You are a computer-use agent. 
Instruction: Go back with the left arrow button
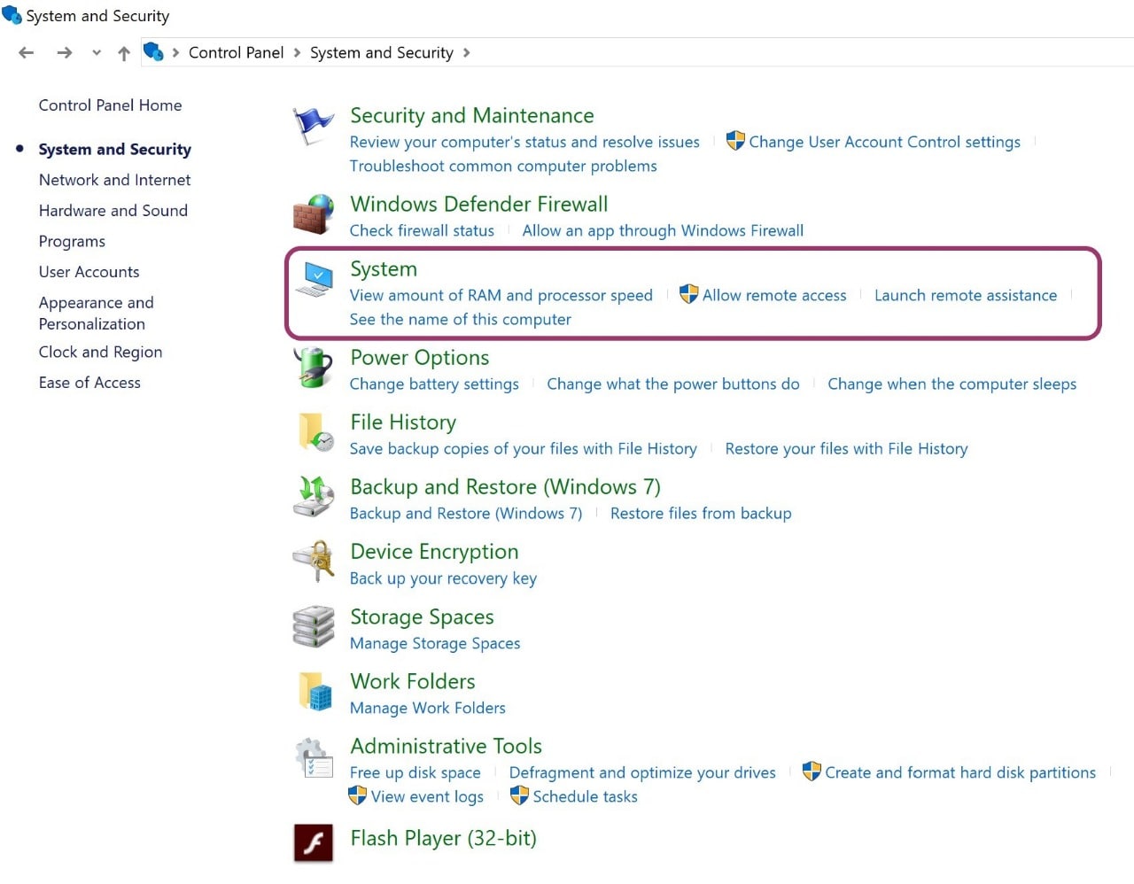[27, 53]
